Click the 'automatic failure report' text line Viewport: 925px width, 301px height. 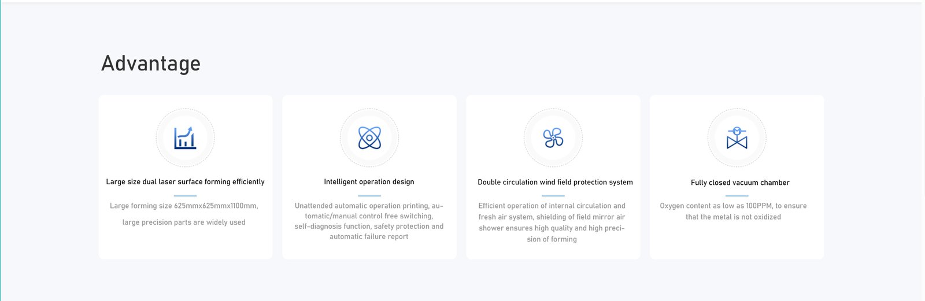[369, 237]
